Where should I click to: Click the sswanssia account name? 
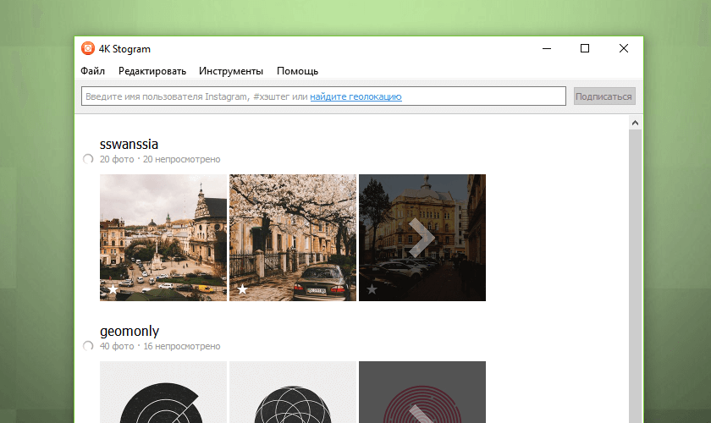129,144
